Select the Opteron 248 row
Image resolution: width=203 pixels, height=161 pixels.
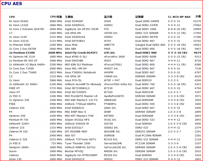[105, 116]
